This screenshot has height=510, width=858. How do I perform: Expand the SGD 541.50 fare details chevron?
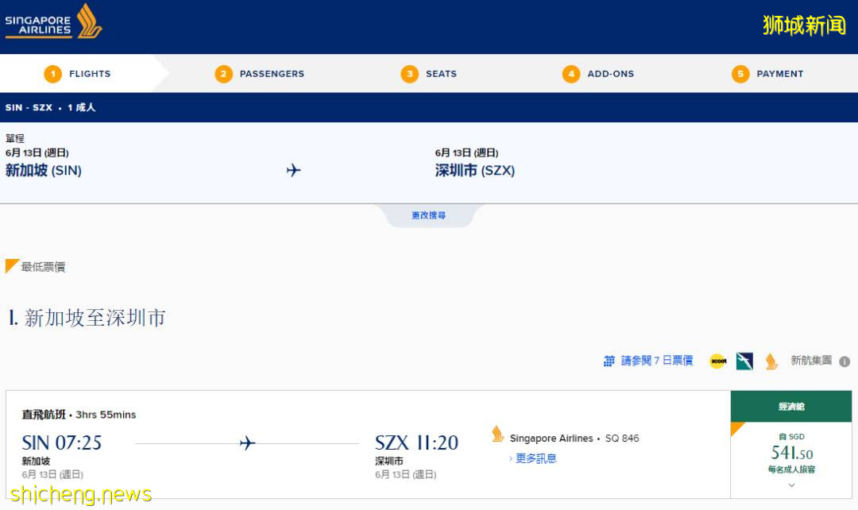[x=790, y=485]
